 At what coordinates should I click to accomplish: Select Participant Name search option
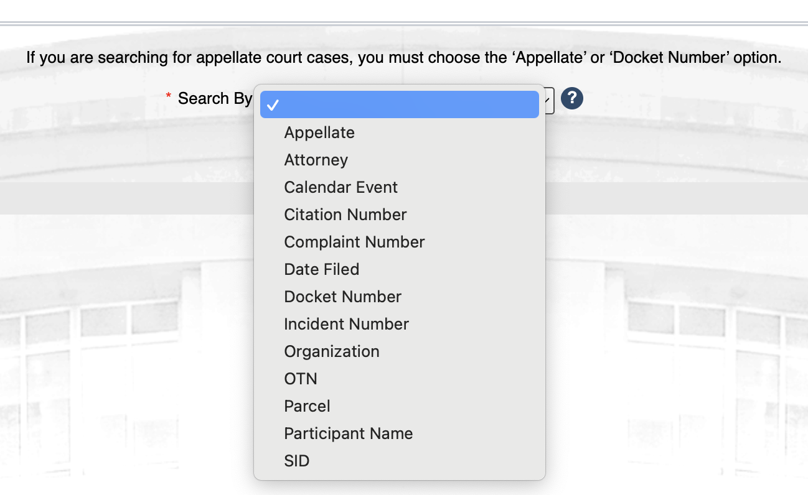tap(348, 433)
